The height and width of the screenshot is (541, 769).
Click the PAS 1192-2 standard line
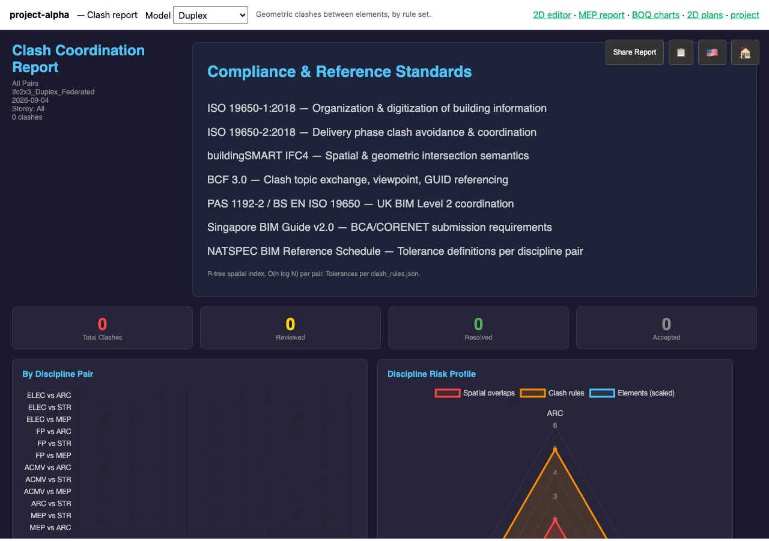coord(360,204)
